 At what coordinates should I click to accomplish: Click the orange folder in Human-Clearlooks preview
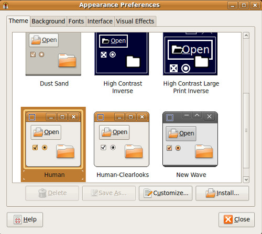pyautogui.click(x=134, y=151)
